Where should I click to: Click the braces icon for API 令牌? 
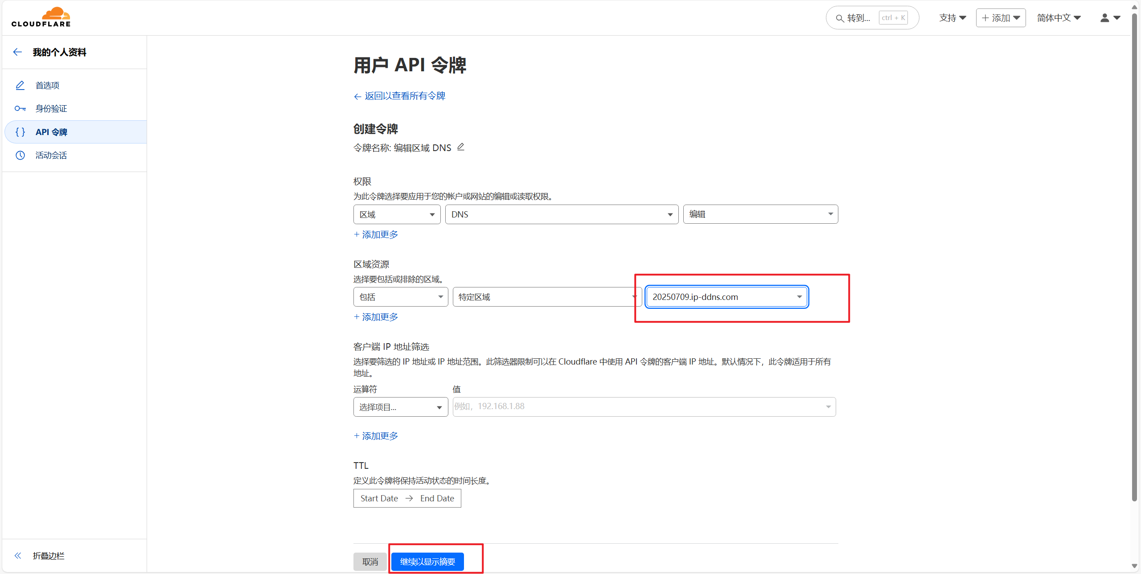click(20, 132)
